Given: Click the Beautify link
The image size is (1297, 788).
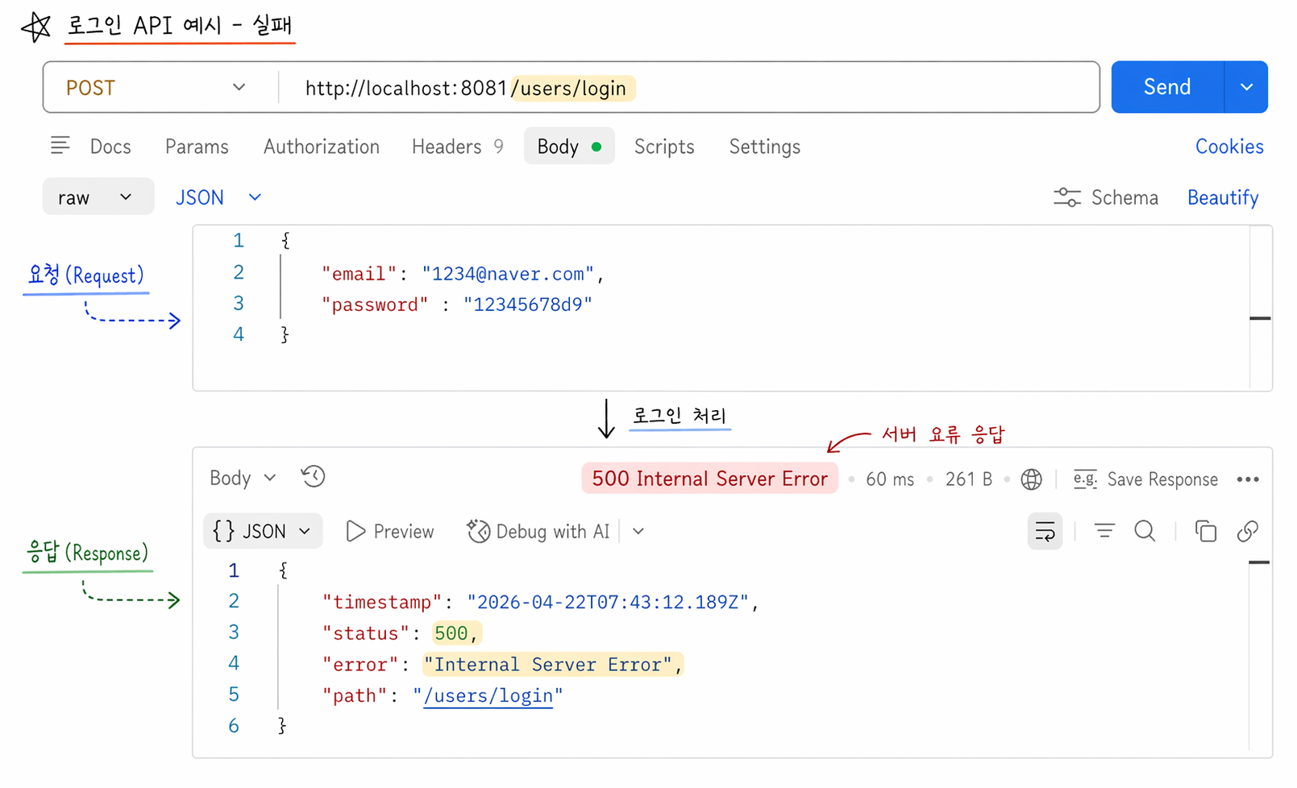Looking at the screenshot, I should point(1223,197).
